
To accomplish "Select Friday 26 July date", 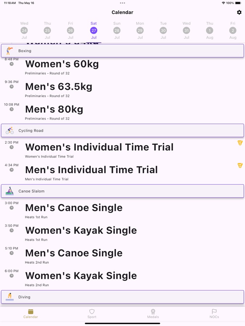I will click(70, 30).
